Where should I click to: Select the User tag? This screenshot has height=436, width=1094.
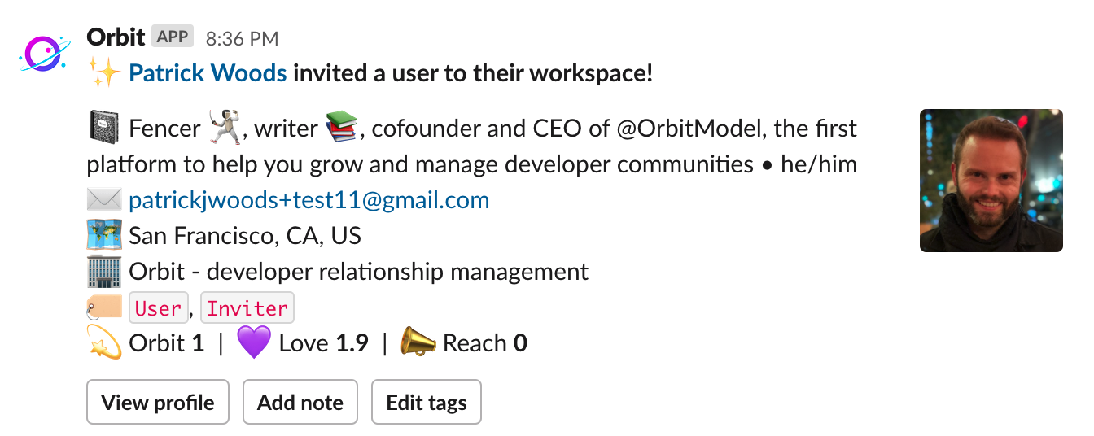click(159, 308)
